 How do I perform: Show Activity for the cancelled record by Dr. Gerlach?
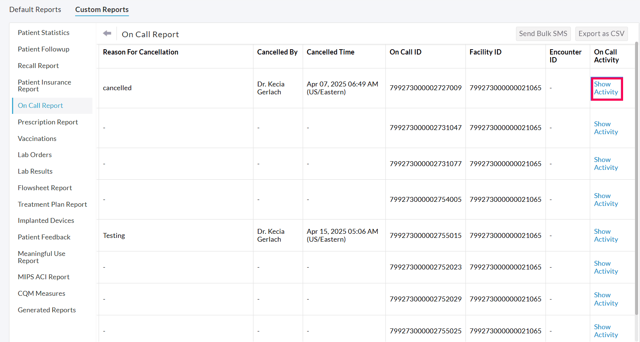pos(606,88)
